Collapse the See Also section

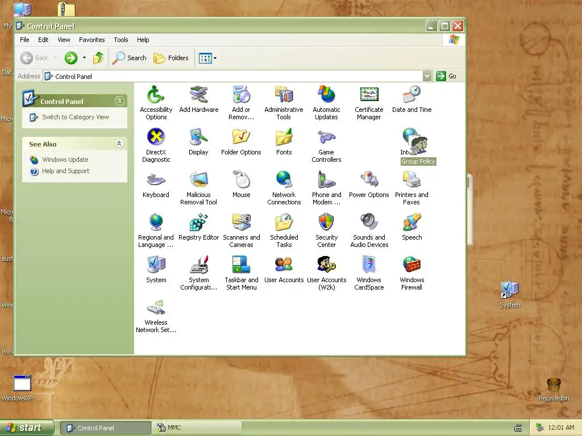point(119,144)
